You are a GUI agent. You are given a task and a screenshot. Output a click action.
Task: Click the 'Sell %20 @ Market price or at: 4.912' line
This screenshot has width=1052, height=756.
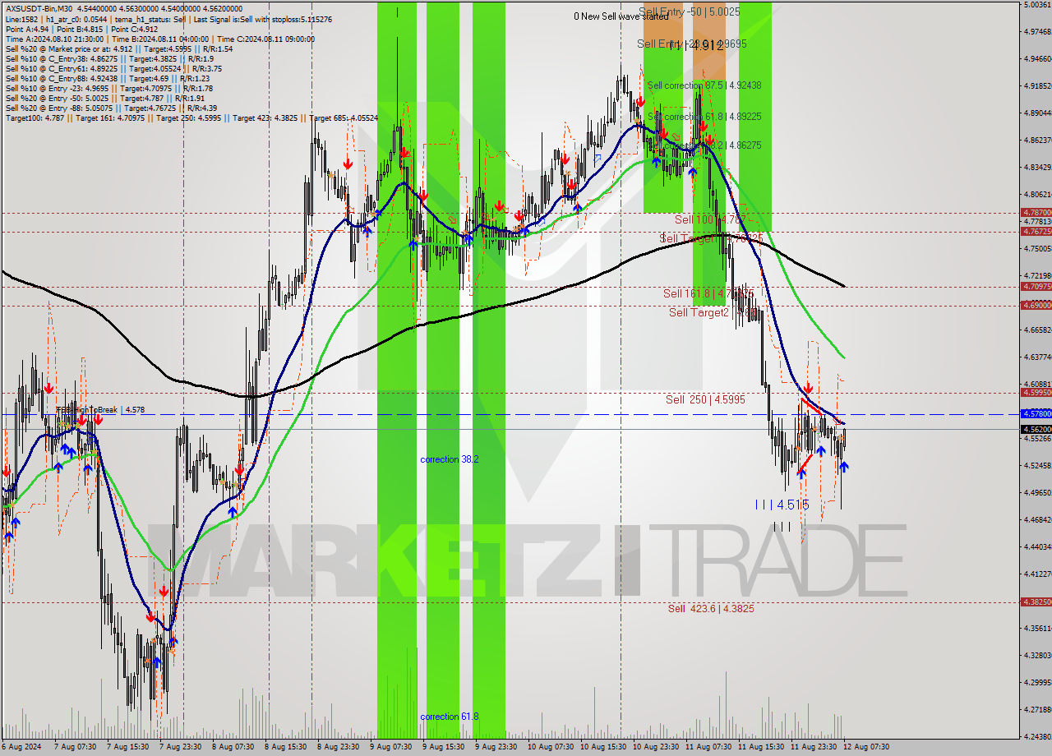coord(119,49)
